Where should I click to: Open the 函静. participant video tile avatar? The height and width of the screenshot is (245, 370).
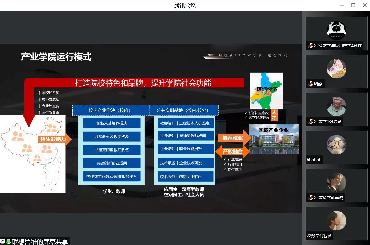336,69
